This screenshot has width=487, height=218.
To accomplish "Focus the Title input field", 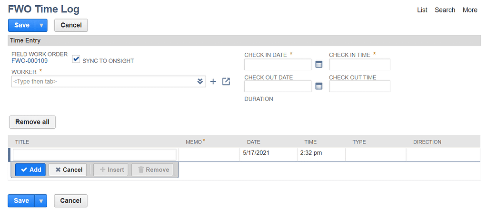I will point(94,155).
